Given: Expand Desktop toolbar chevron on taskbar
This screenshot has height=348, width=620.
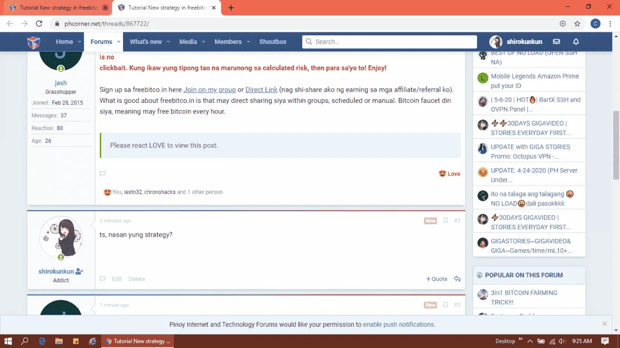Looking at the screenshot, I should click(521, 339).
